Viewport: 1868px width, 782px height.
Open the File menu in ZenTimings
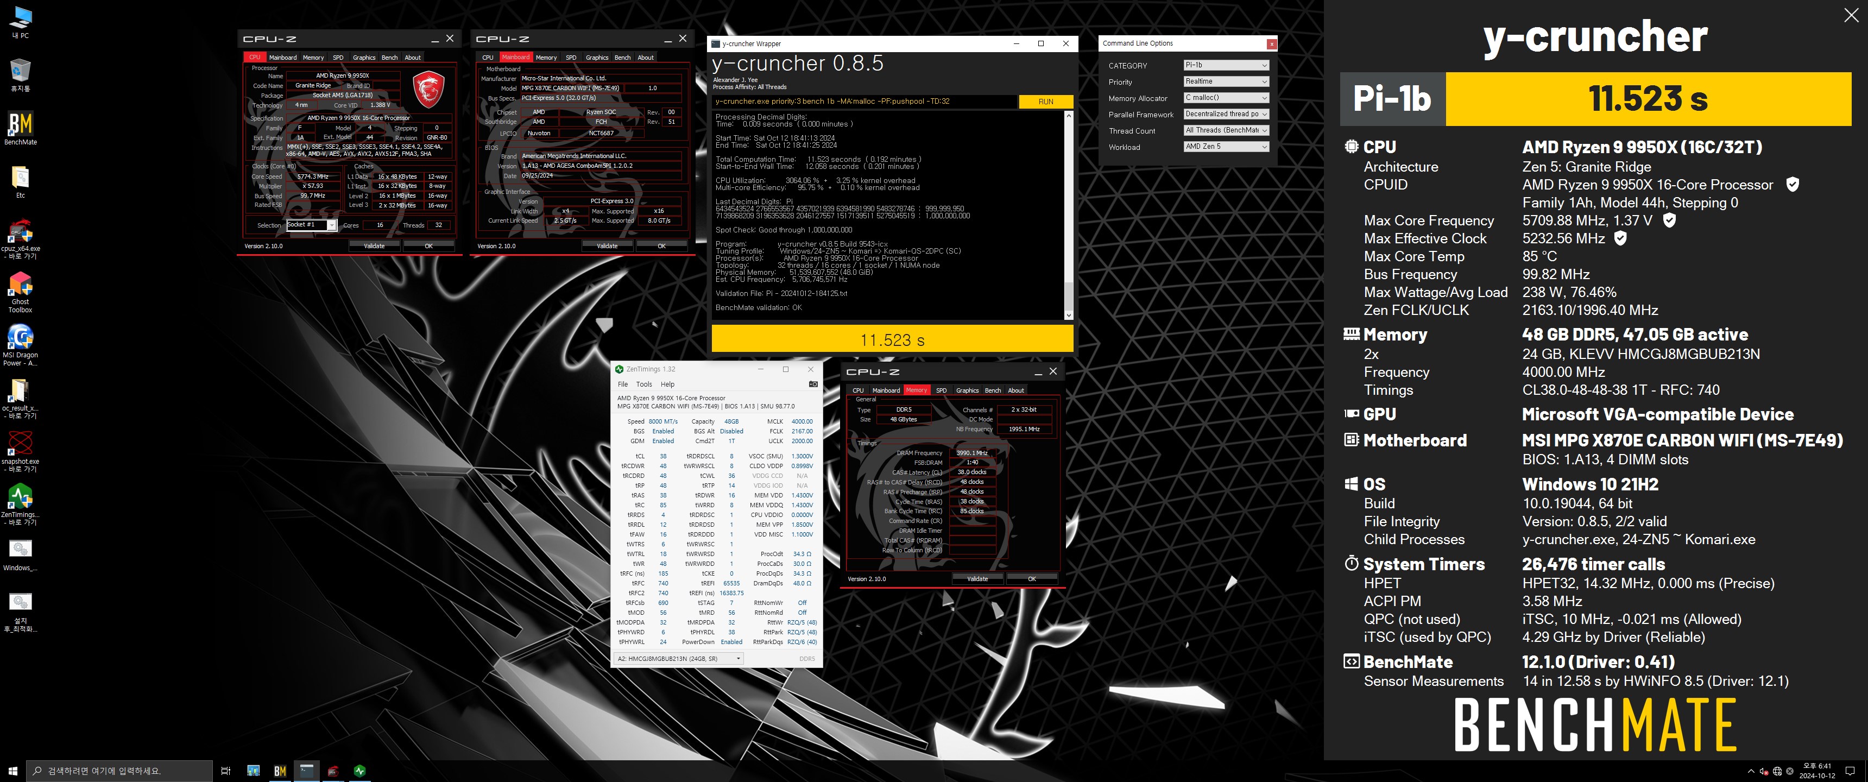(622, 384)
